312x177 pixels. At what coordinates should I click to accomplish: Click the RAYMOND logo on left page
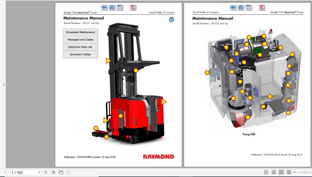point(159,157)
